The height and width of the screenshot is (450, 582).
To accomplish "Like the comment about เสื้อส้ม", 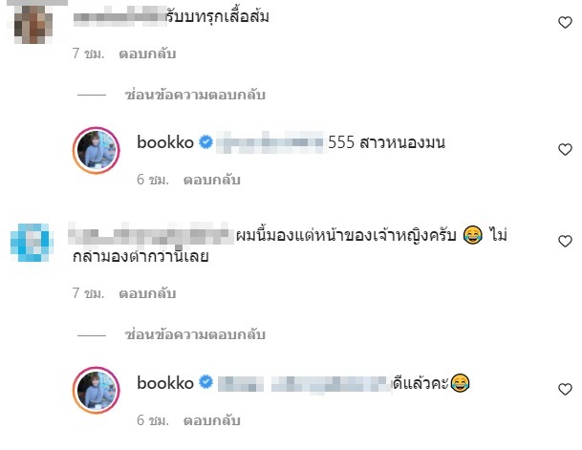I will click(565, 23).
